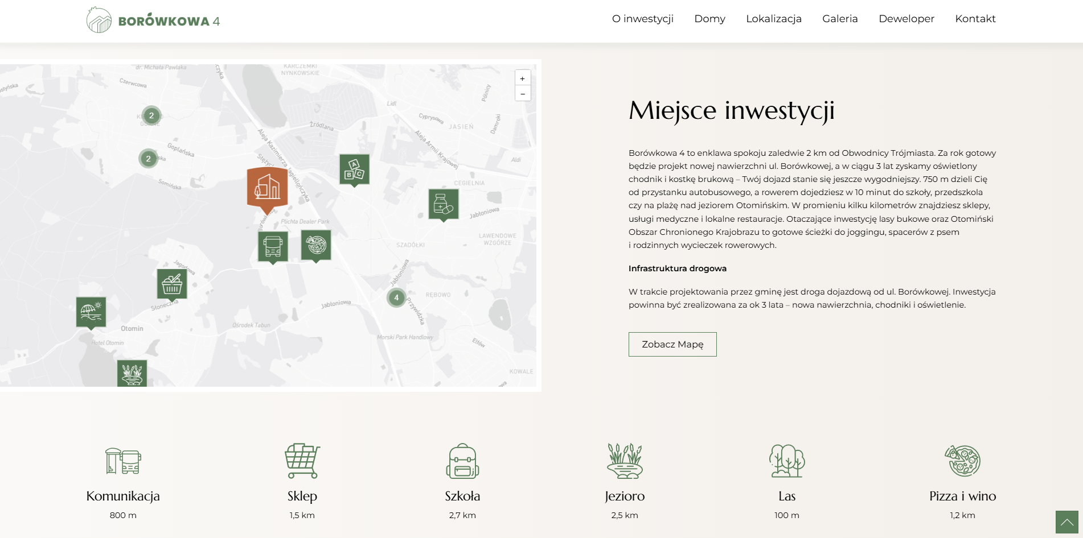Screen dimensions: 1083x538
Task: Click the Borówkowa 4 logo
Action: pyautogui.click(x=153, y=20)
